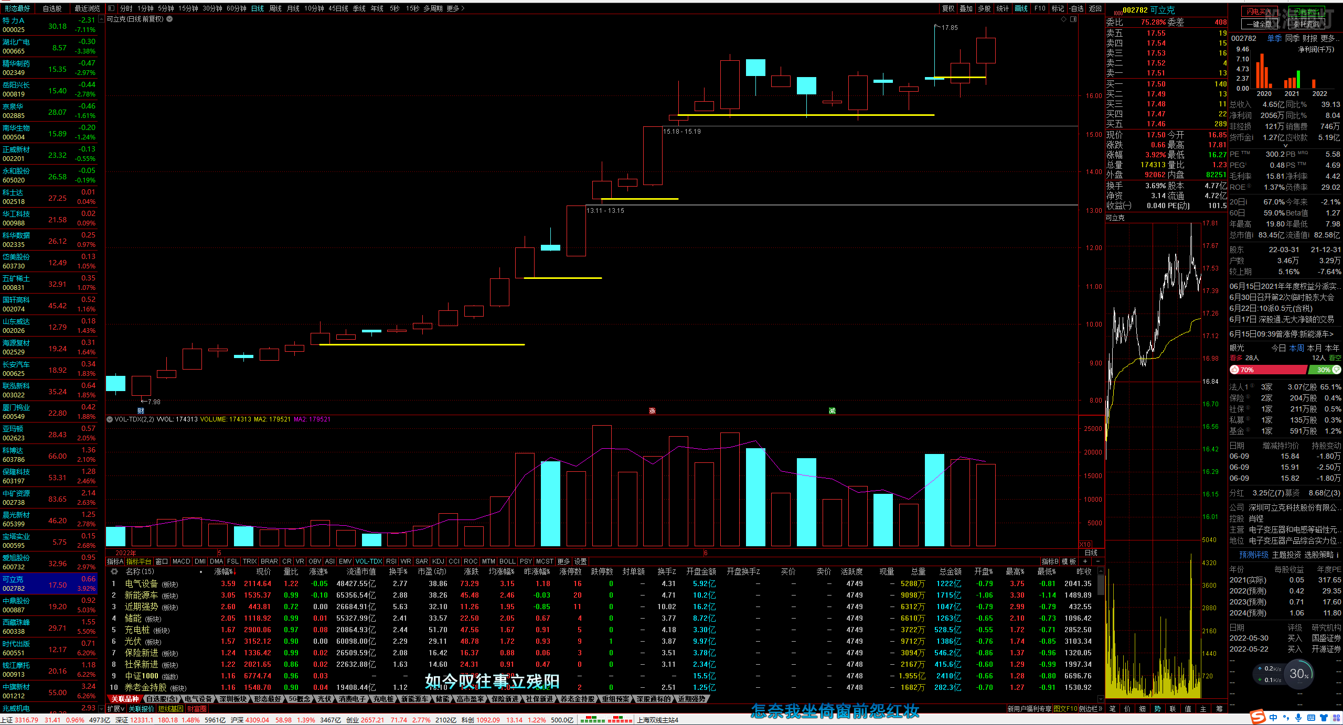1343x725 pixels.
Task: Click the Sogou microphone voice input icon
Action: click(x=1298, y=717)
